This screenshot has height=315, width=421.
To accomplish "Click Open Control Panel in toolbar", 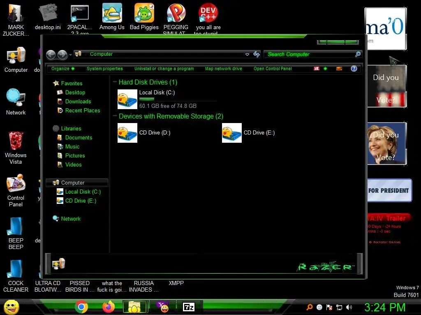I will 273,68.
